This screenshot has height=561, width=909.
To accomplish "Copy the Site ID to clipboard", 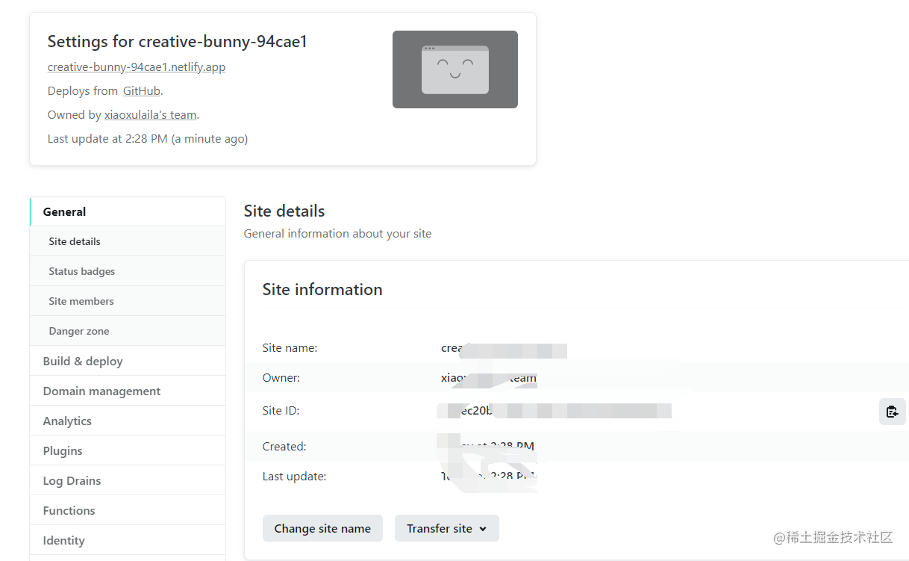I will (892, 412).
